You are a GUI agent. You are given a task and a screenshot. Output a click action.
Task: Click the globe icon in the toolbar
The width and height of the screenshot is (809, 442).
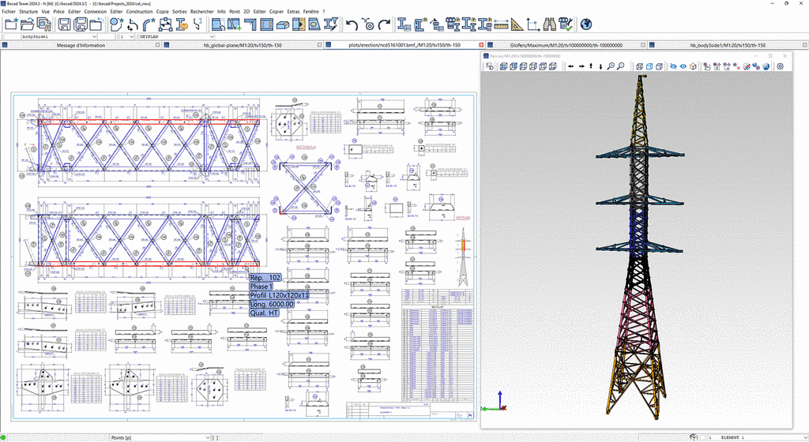(586, 25)
